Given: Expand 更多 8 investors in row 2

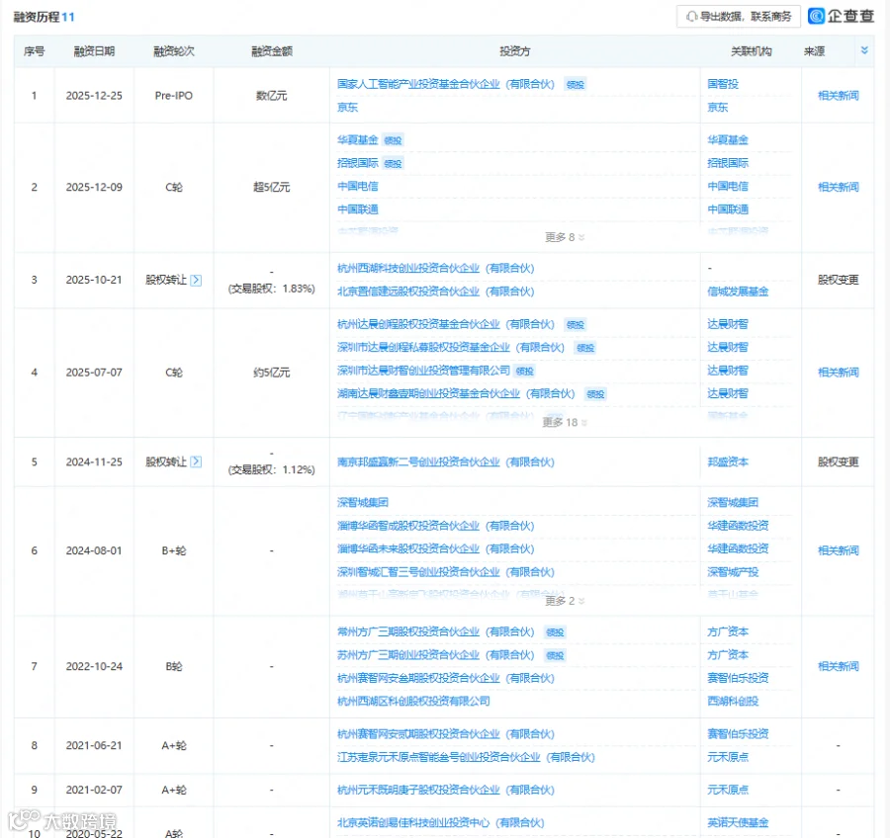Looking at the screenshot, I should tap(565, 237).
